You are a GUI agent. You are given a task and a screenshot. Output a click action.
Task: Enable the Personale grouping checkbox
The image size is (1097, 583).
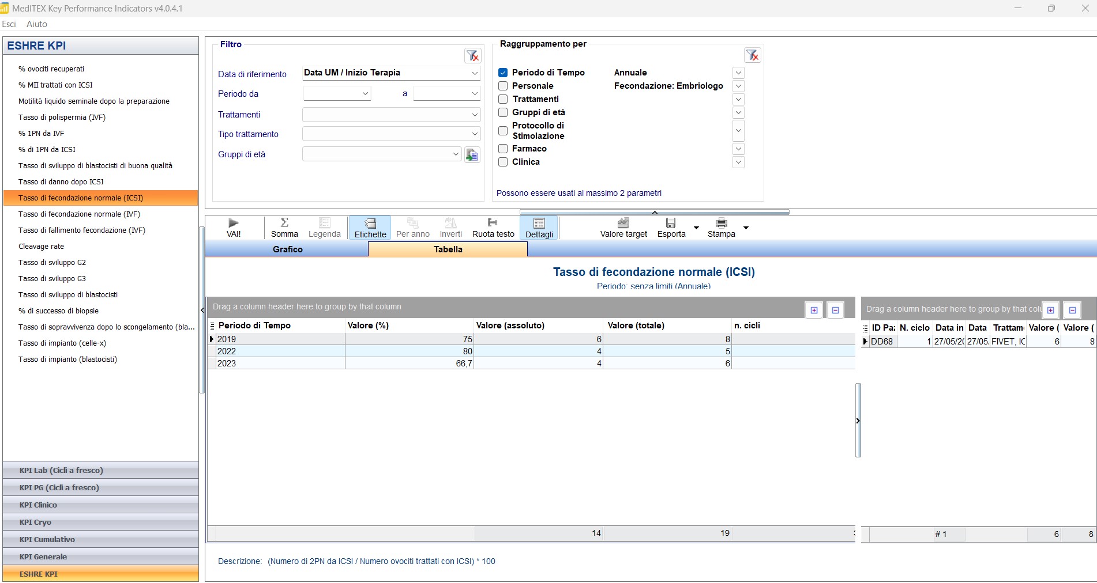(503, 86)
